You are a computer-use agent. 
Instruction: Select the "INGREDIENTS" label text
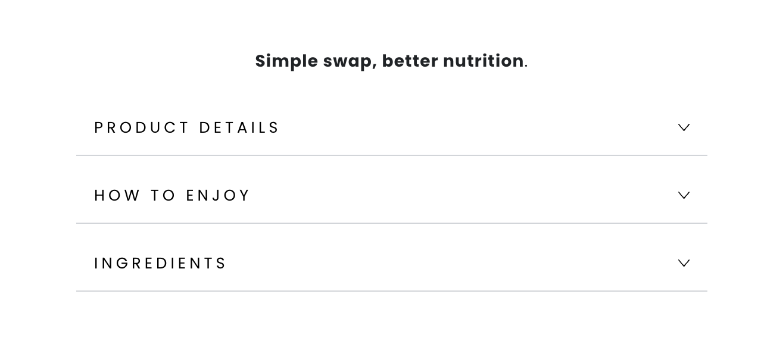160,264
